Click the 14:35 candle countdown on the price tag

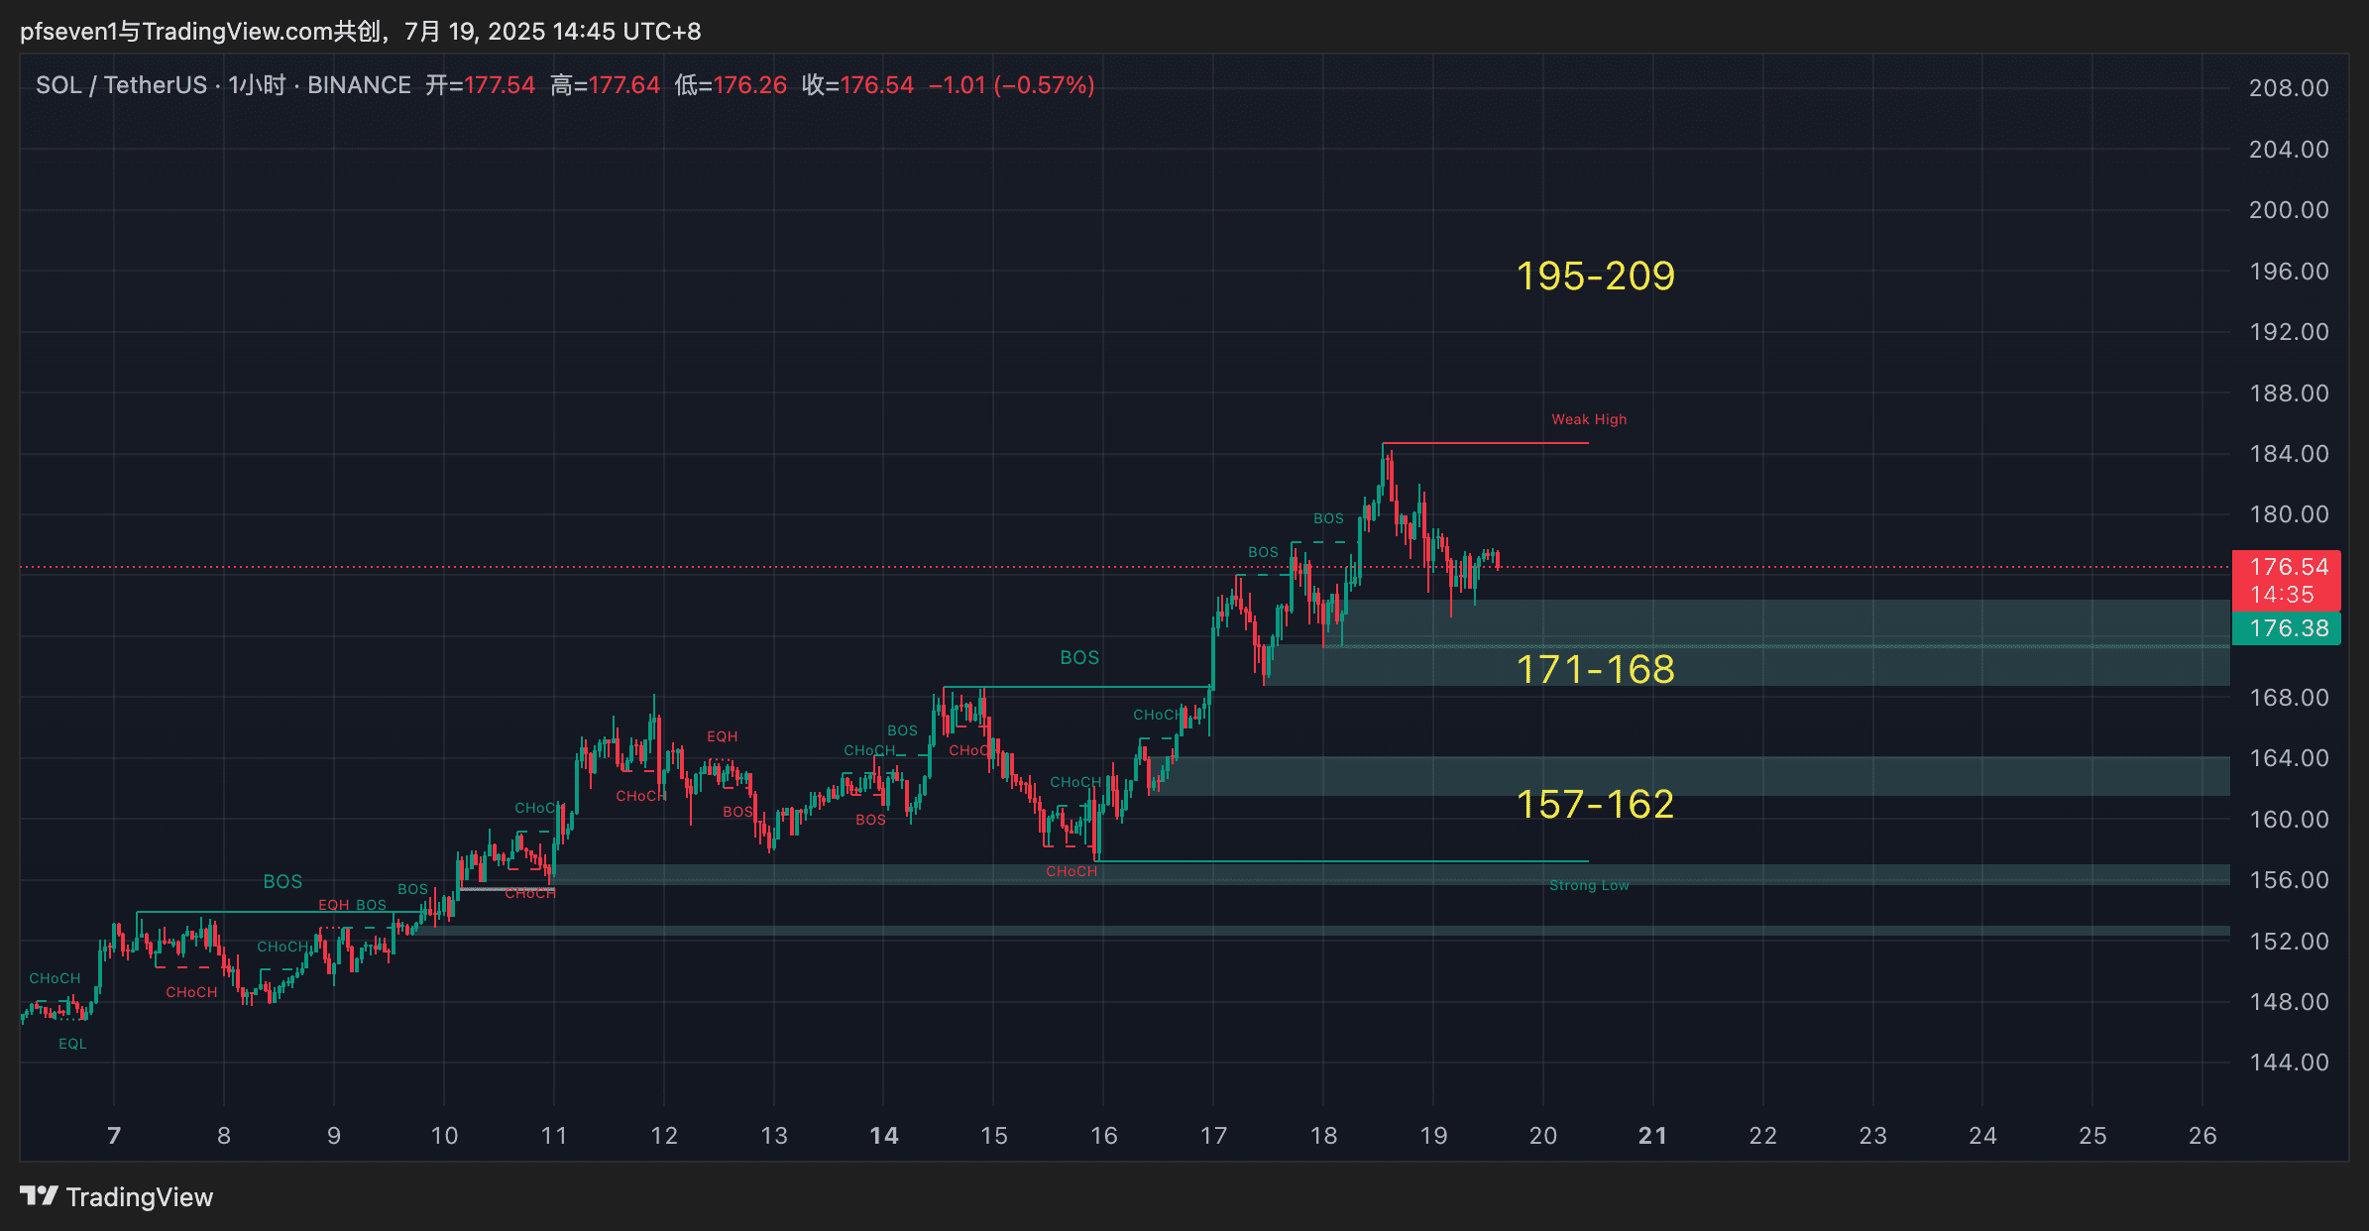(x=2282, y=595)
